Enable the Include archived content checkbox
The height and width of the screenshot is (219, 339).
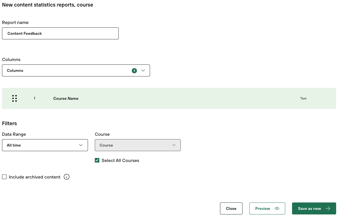pyautogui.click(x=4, y=177)
